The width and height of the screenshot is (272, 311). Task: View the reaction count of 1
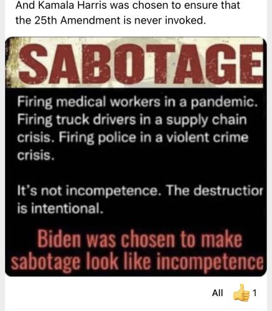[255, 293]
